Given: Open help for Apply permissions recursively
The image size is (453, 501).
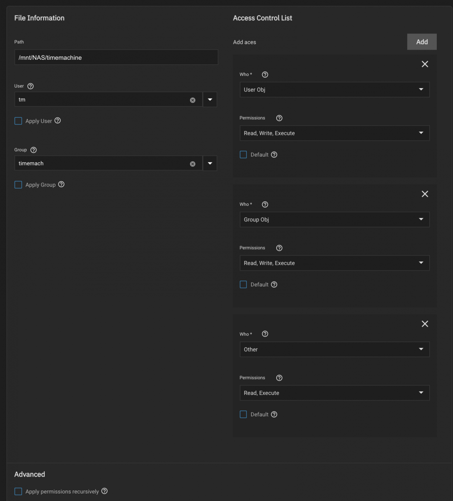Looking at the screenshot, I should (x=105, y=491).
